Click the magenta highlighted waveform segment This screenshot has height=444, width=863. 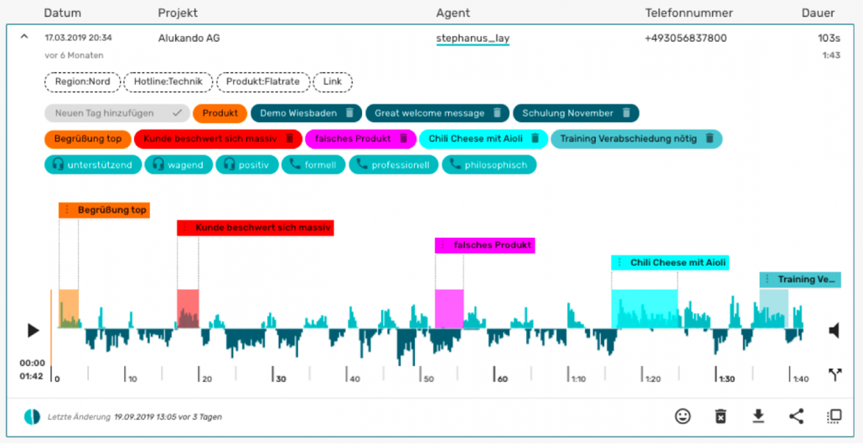point(449,308)
